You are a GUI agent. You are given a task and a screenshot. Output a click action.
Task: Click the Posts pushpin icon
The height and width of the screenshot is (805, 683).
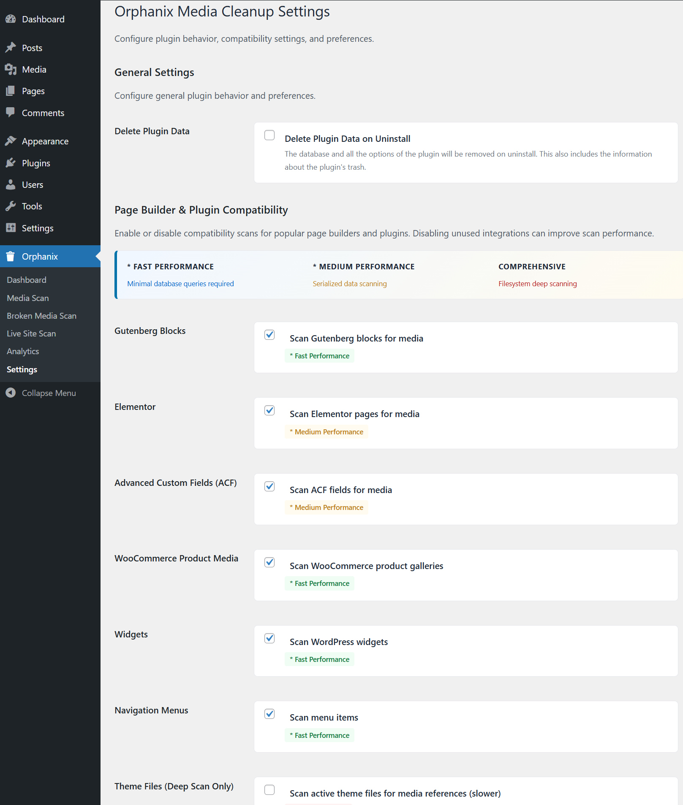(11, 48)
